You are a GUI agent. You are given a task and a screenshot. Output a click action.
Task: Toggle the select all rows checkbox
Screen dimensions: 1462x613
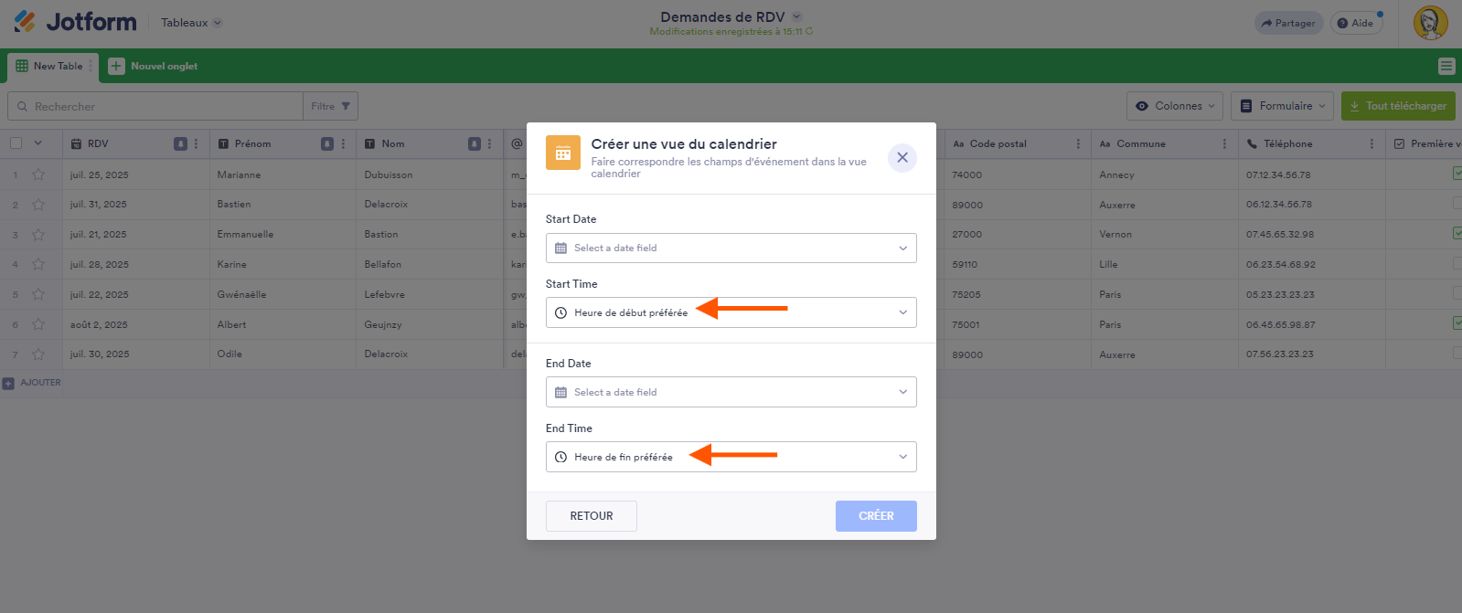coord(16,143)
